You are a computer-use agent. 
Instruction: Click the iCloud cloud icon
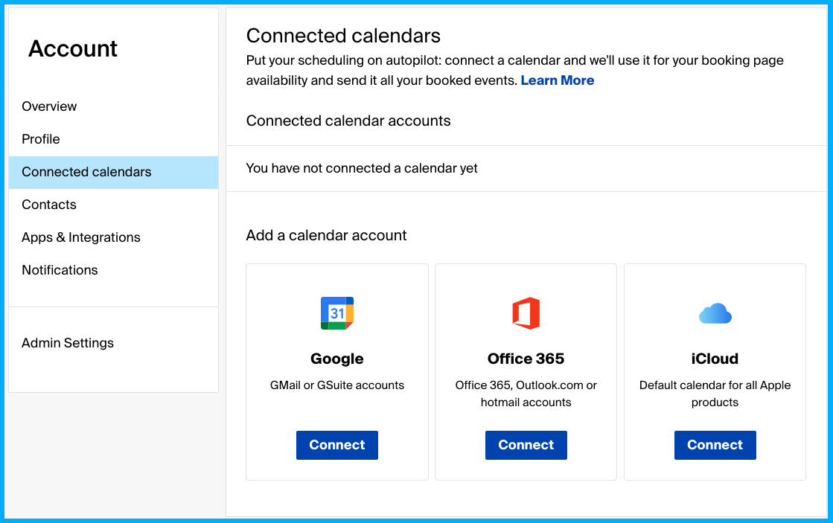(715, 313)
